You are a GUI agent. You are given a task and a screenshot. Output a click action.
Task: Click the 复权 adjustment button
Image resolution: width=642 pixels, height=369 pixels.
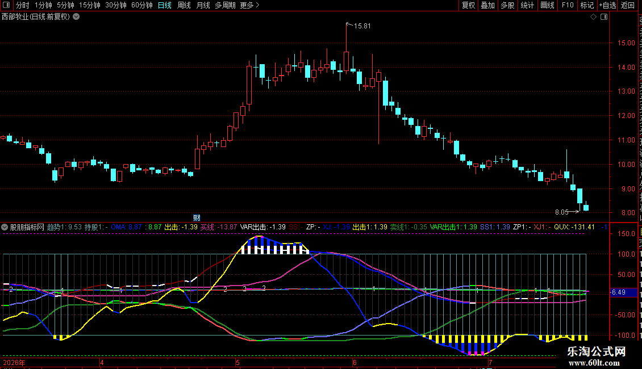(x=468, y=5)
